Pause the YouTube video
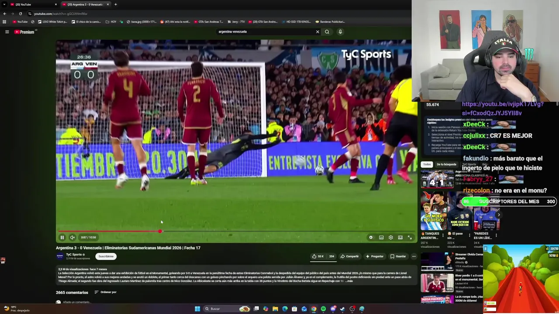Viewport: 559px width, 314px height. (x=62, y=237)
